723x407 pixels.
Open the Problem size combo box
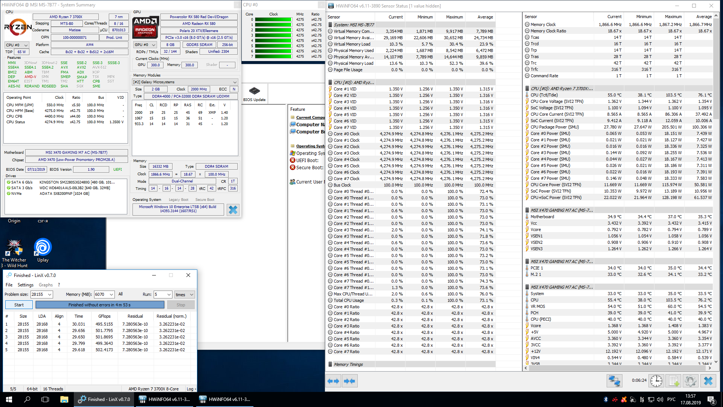coord(41,294)
